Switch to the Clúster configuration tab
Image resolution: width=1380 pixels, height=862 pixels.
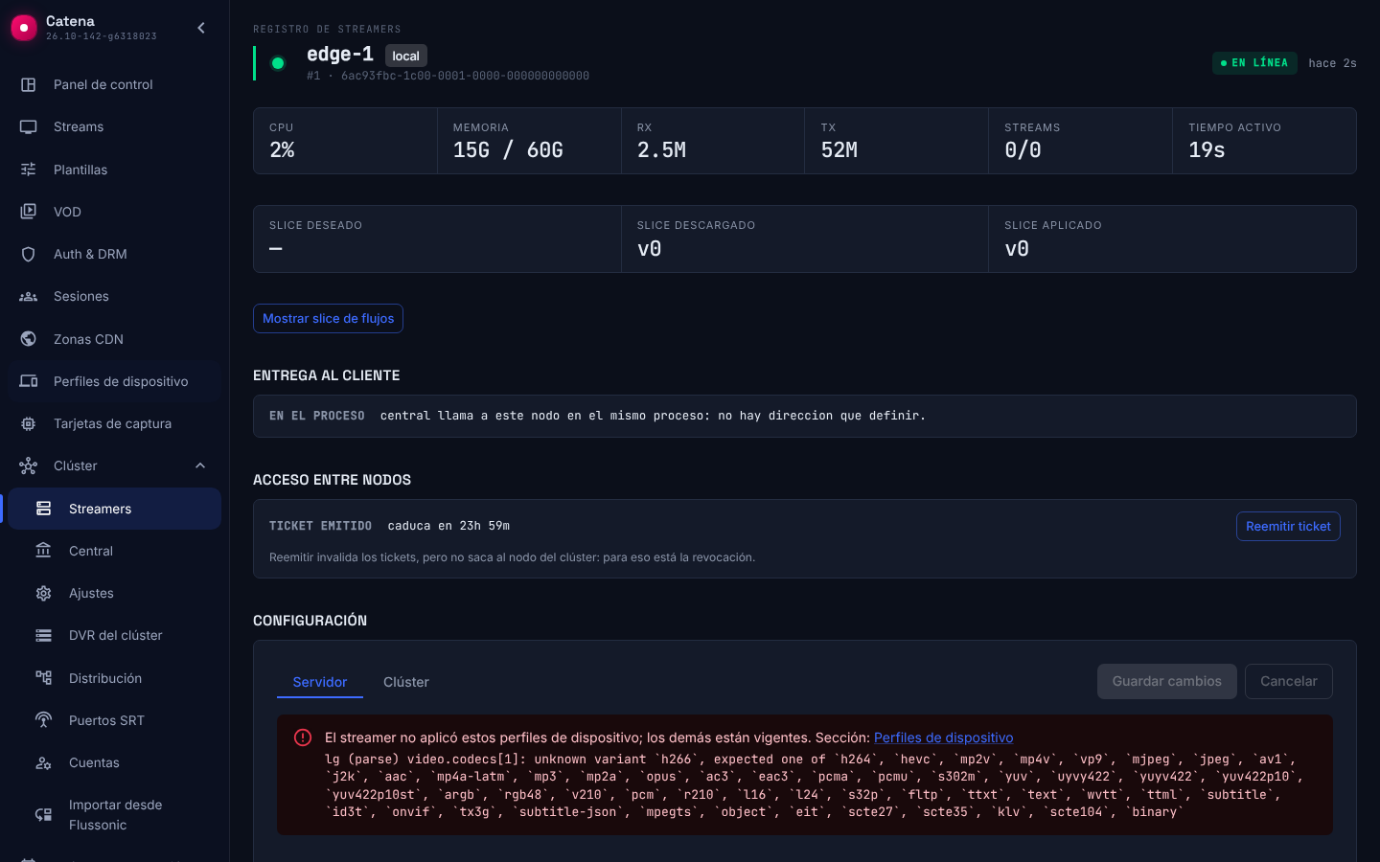click(406, 682)
